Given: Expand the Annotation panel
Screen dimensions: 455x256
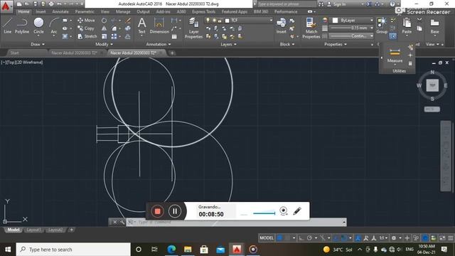Looking at the screenshot, I should coord(158,44).
